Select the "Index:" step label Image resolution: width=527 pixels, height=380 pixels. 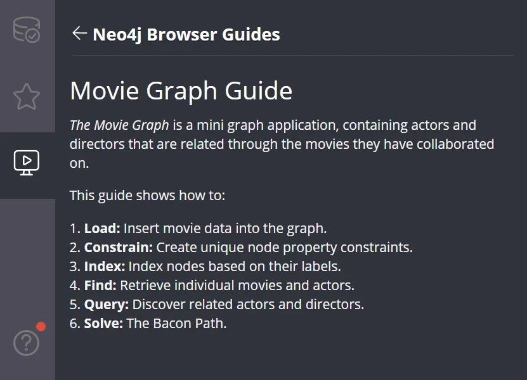coord(103,266)
